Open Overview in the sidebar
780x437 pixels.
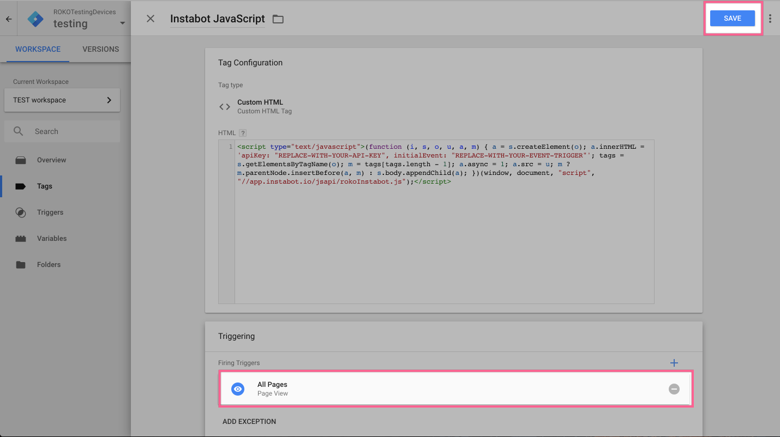pos(51,160)
